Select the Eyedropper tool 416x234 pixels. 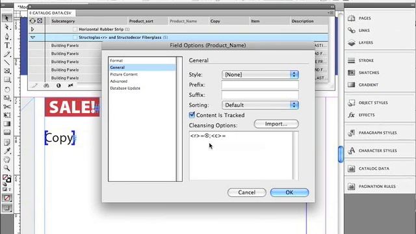(x=7, y=151)
